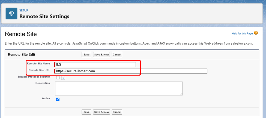The width and height of the screenshot is (266, 118).
Task: Click the Description box resize handle
Action: [x=181, y=94]
